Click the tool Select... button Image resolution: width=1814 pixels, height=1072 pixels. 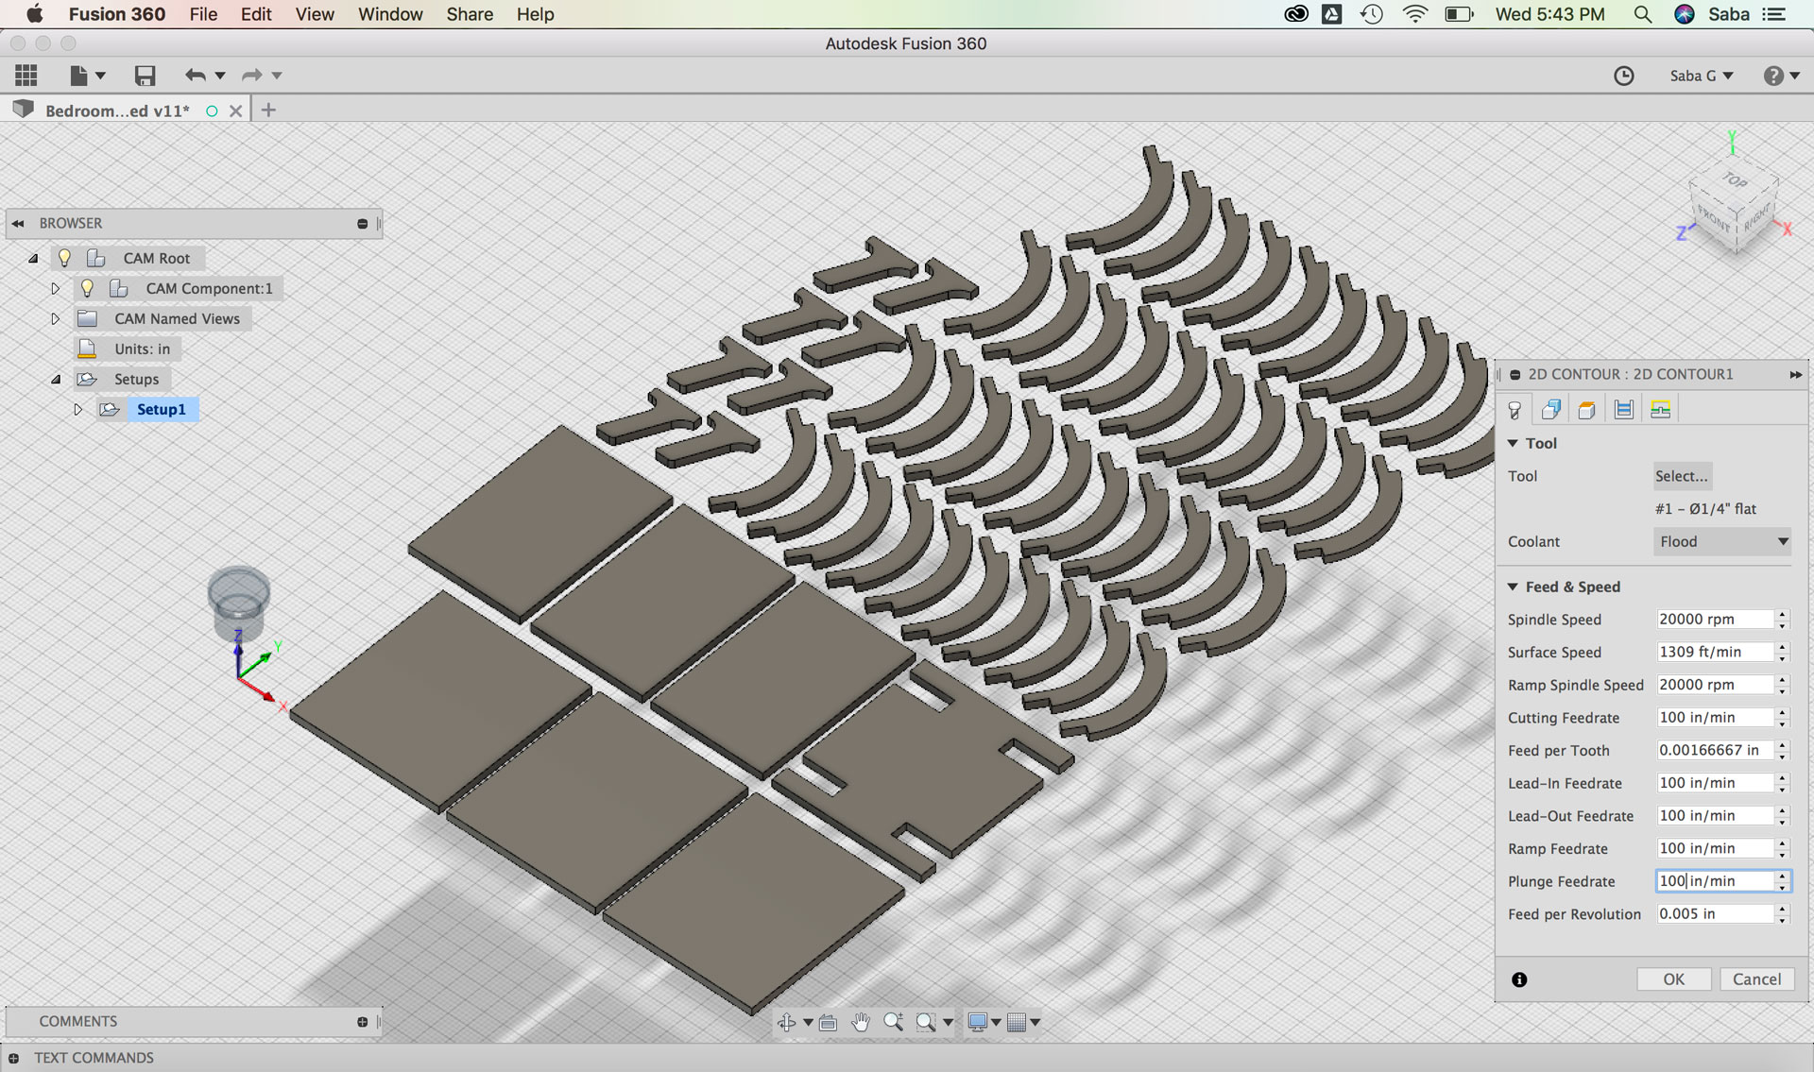[1681, 476]
